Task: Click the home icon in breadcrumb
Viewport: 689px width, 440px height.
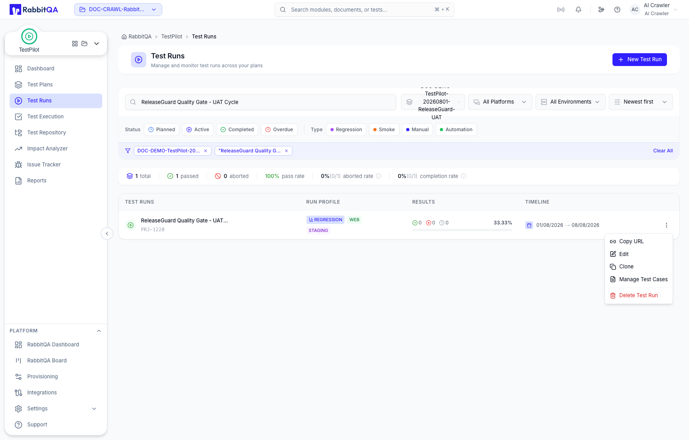Action: click(124, 37)
